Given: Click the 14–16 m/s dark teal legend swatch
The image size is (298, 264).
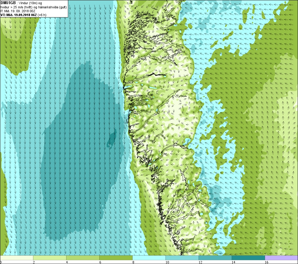Looking at the screenshot, I should coord(248,258).
